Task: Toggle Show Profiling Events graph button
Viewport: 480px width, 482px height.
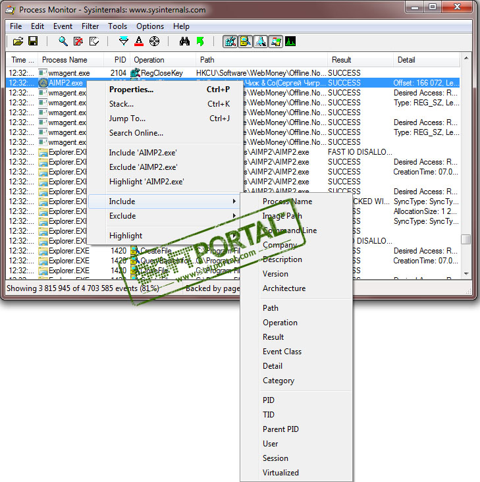Action: (x=290, y=41)
